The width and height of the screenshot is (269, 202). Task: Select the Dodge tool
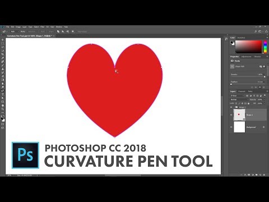click(x=3, y=87)
